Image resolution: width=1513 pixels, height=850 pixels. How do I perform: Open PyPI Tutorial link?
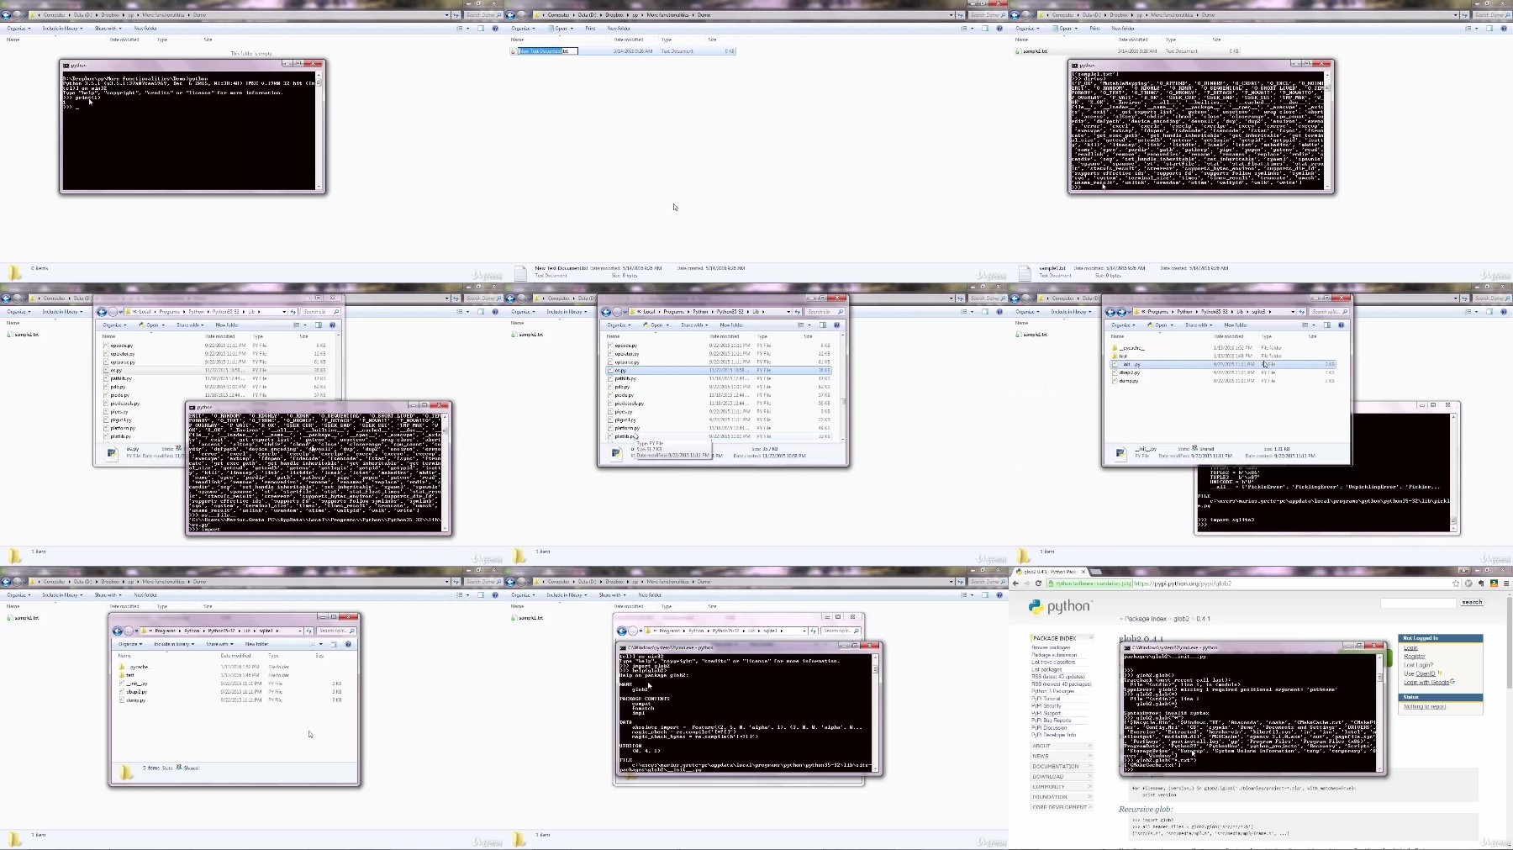1046,699
